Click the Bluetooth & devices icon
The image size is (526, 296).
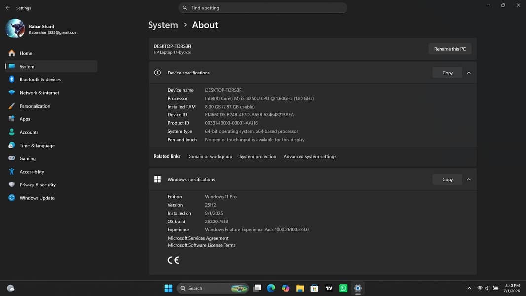(12, 79)
